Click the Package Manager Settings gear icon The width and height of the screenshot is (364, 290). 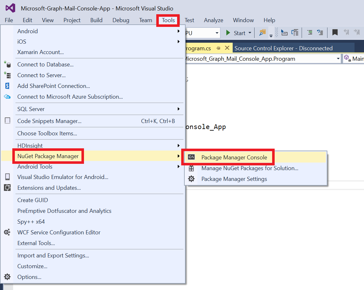(x=191, y=179)
